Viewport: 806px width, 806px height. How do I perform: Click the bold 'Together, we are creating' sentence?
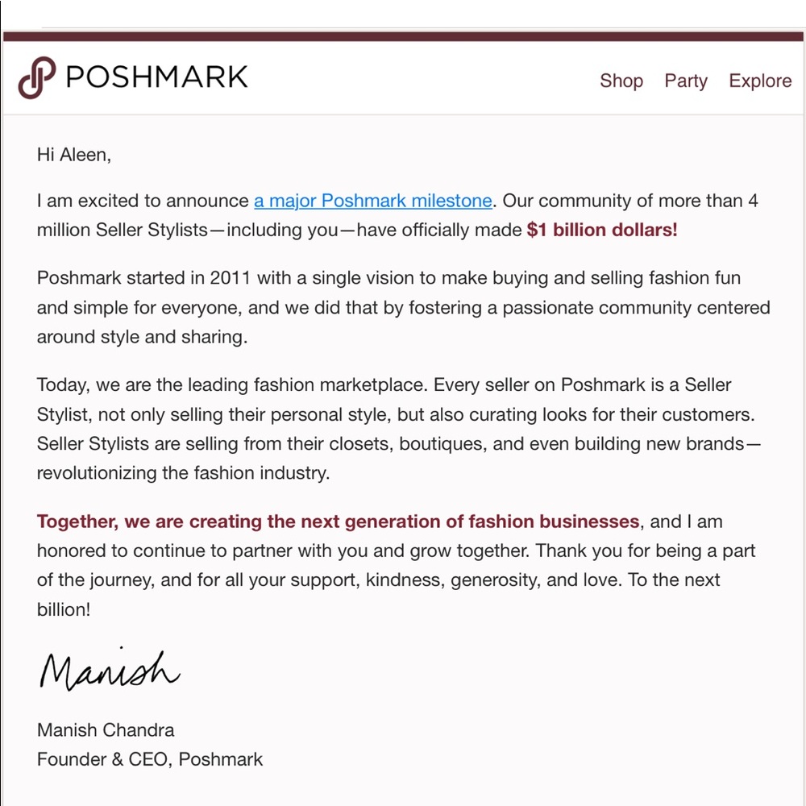pyautogui.click(x=338, y=521)
